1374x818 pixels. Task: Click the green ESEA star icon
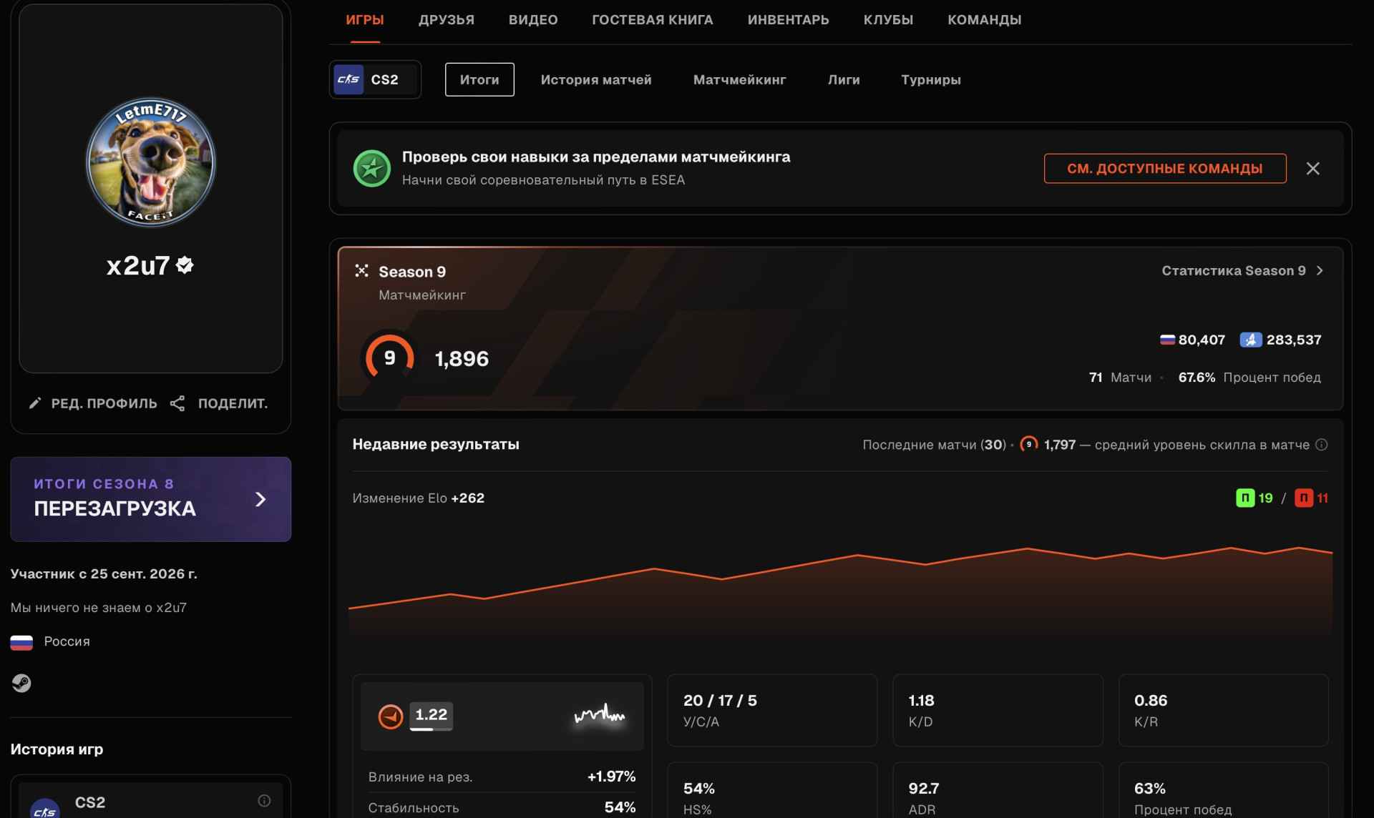pyautogui.click(x=371, y=168)
